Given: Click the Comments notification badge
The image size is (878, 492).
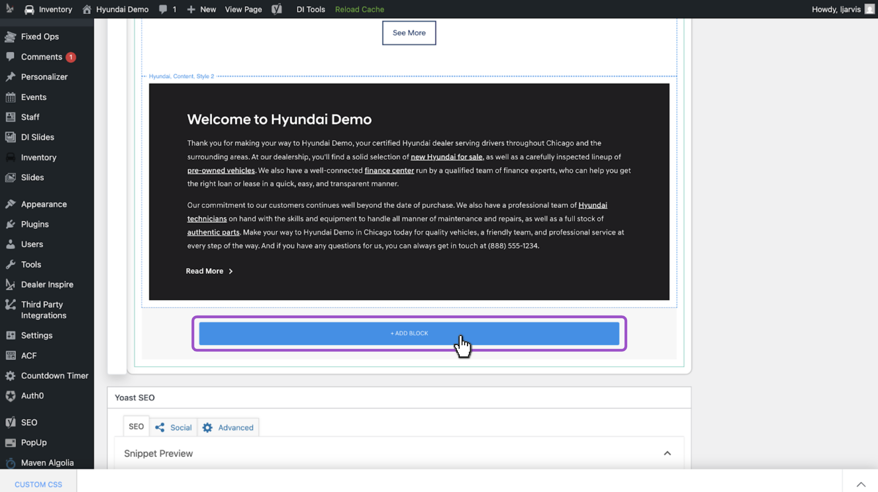Looking at the screenshot, I should 71,57.
